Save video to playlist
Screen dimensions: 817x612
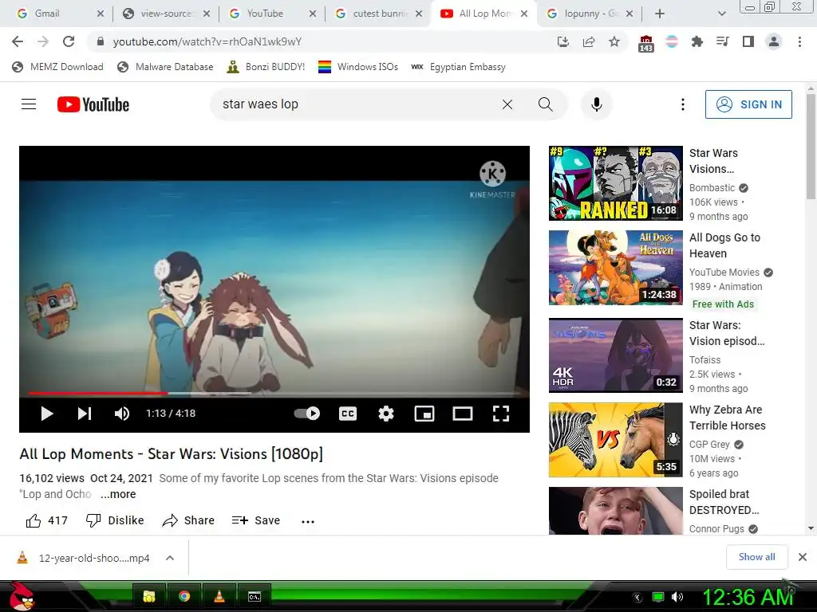[256, 520]
